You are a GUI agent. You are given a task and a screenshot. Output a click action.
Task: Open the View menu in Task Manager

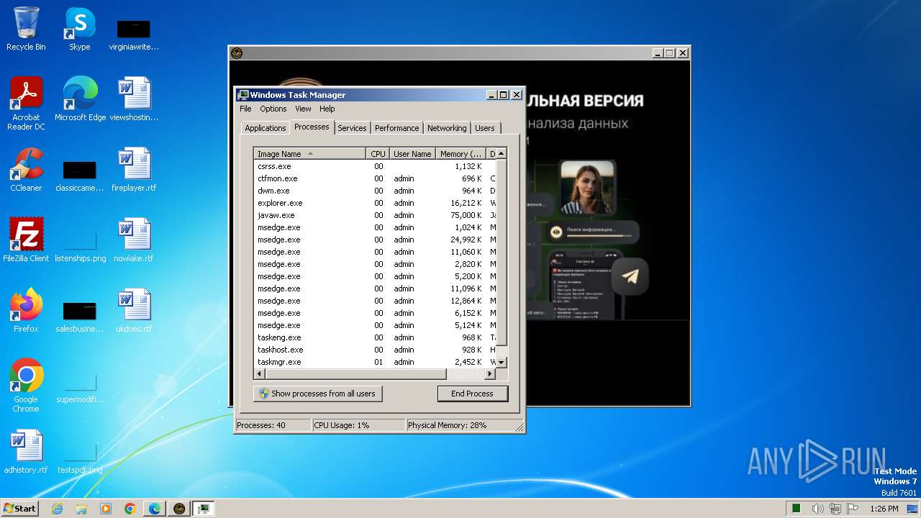tap(303, 109)
